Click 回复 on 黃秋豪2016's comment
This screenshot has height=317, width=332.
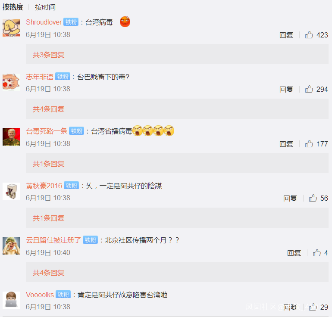coord(290,199)
